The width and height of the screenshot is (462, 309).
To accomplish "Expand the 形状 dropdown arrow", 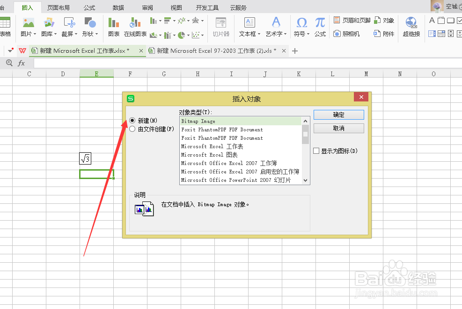I will click(96, 34).
